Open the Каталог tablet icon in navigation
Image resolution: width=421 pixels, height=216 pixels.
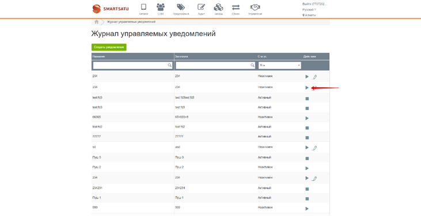coord(143,7)
